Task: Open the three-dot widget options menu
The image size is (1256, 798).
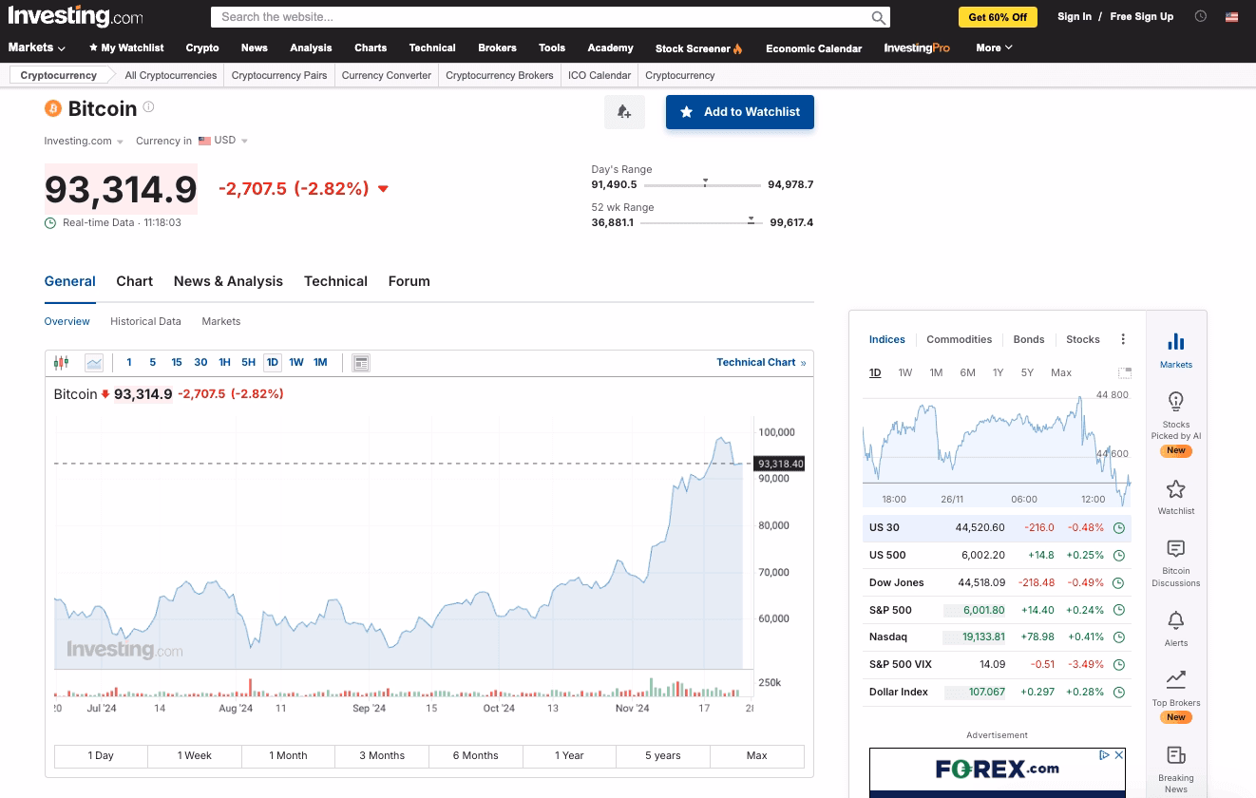Action: 1123,339
